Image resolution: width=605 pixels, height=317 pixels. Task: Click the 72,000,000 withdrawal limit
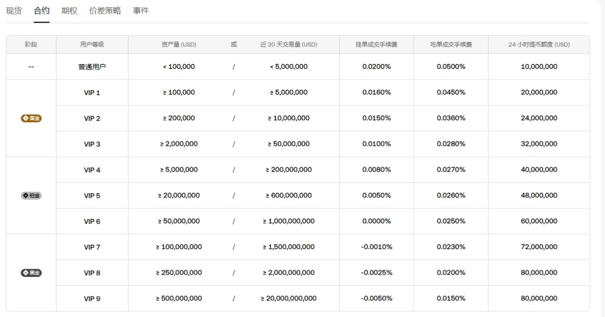pos(539,247)
